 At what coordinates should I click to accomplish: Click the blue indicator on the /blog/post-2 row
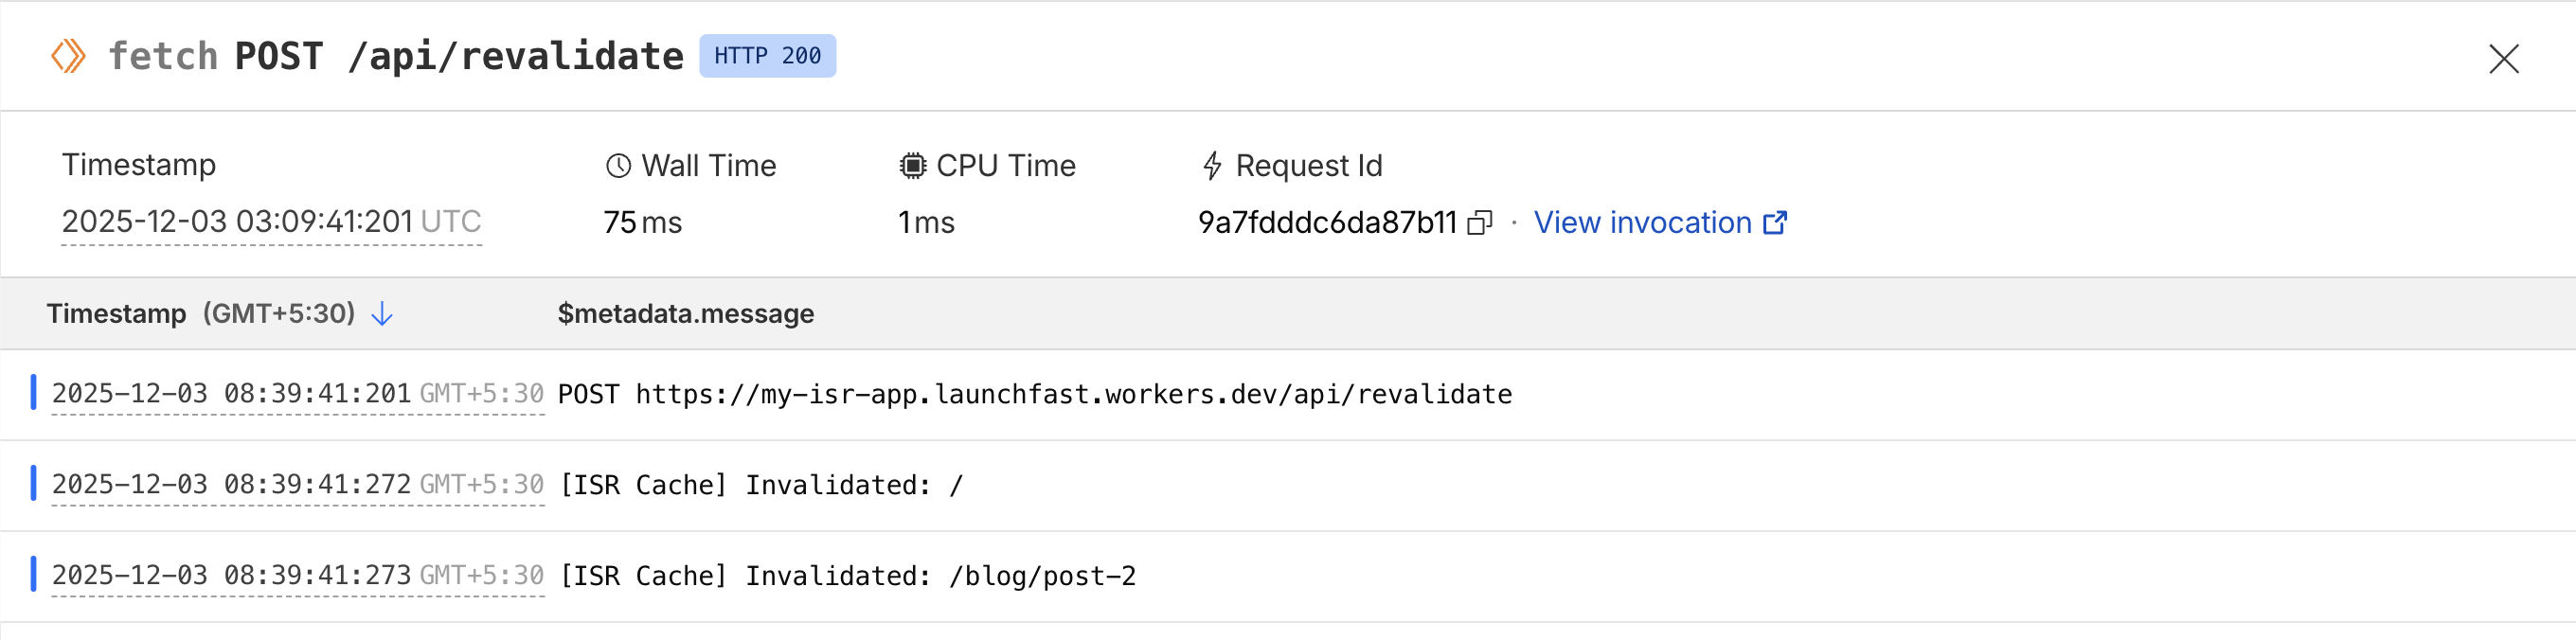point(33,575)
